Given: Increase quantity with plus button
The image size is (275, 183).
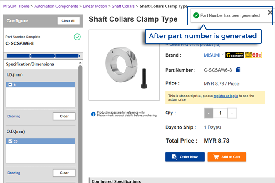Looking at the screenshot, I should pyautogui.click(x=232, y=113).
